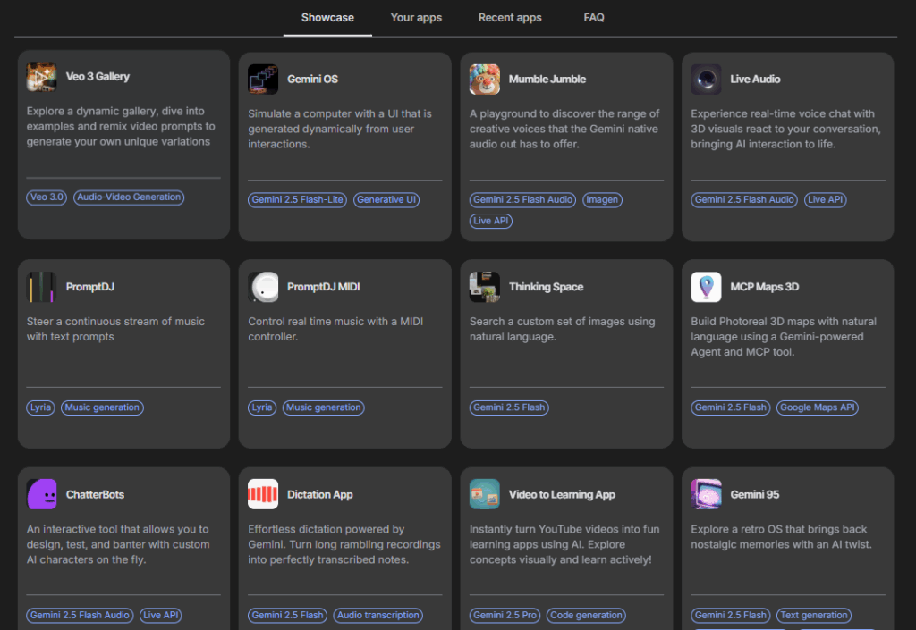Select the Google Maps API tag
Image resolution: width=916 pixels, height=630 pixels.
click(x=818, y=407)
